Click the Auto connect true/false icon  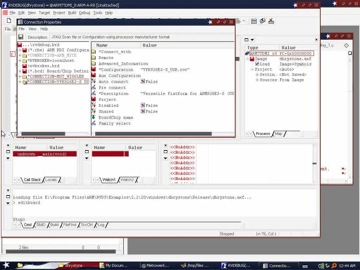pyautogui.click(x=94, y=81)
